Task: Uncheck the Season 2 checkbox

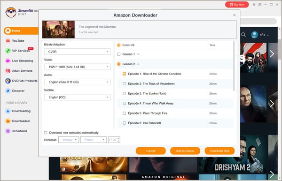Action: (x=119, y=64)
